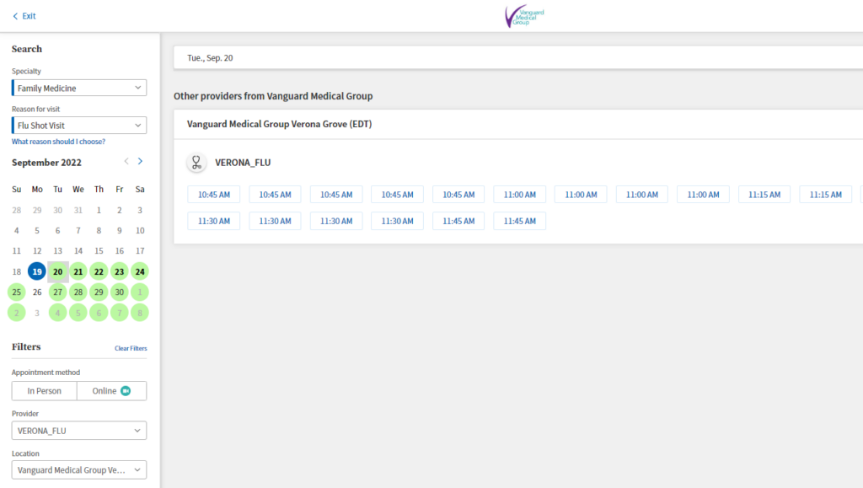Click the stethoscope icon beside VERONA_FLU

pyautogui.click(x=196, y=163)
